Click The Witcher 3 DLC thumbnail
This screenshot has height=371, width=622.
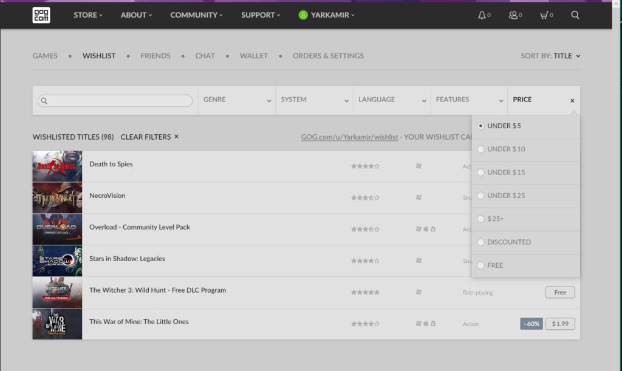point(57,292)
